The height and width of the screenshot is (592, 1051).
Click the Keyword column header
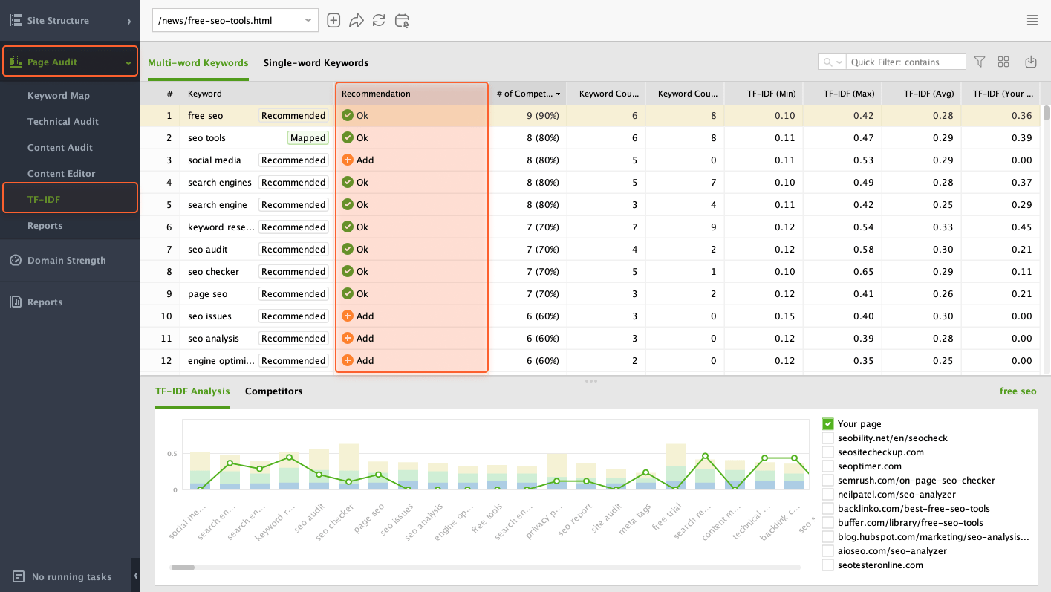pos(257,94)
